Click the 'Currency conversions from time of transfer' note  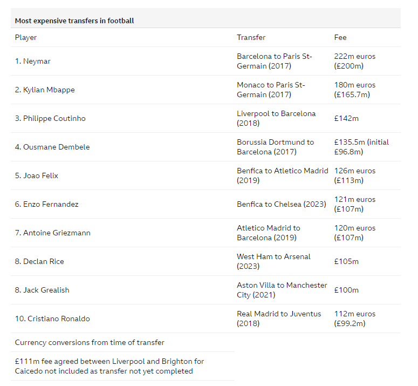[x=90, y=342]
